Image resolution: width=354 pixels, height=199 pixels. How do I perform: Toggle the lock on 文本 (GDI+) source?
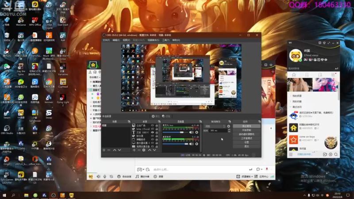(157, 132)
